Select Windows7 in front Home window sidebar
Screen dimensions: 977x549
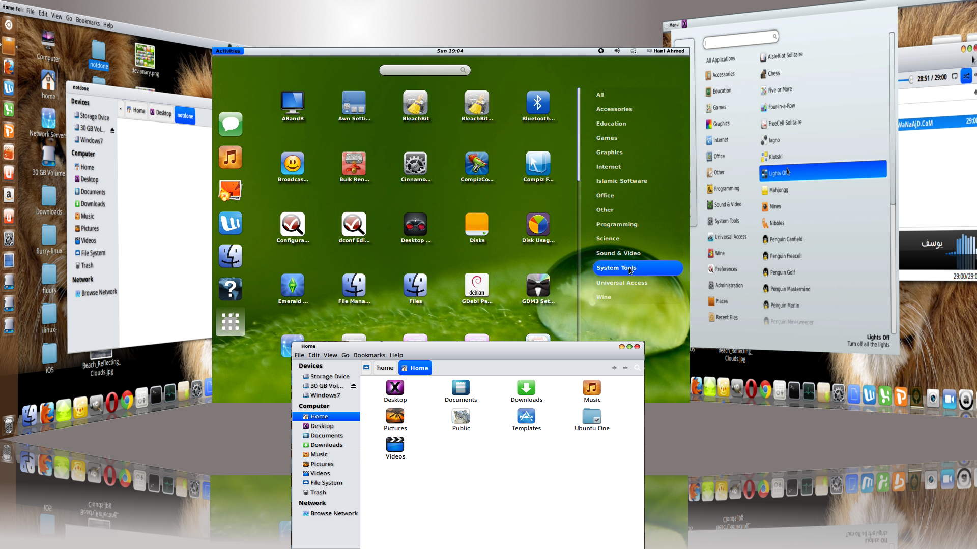click(x=326, y=395)
